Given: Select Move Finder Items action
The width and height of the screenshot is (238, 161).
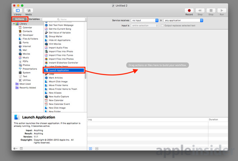Looking at the screenshot, I should (x=58, y=85).
